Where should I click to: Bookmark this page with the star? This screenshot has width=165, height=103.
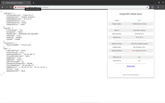pos(147,7)
